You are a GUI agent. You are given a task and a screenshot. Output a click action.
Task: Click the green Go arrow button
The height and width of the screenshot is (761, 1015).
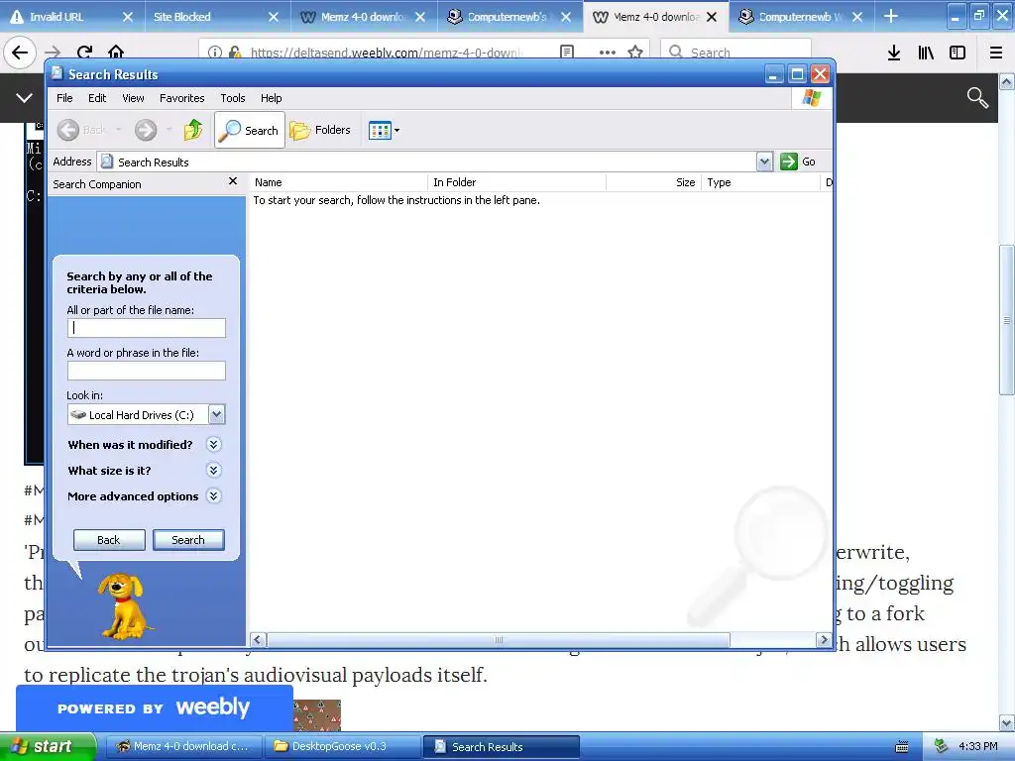coord(788,162)
